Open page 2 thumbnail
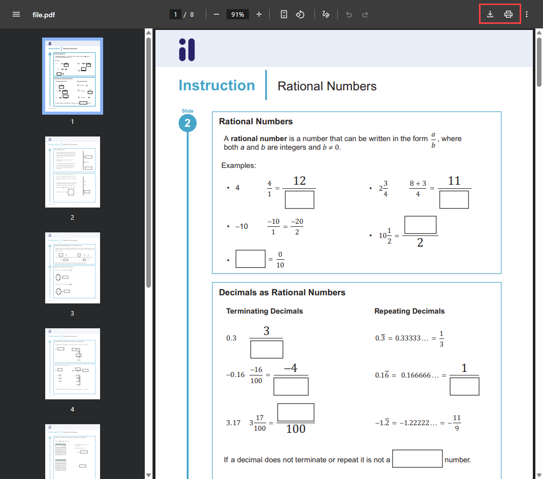This screenshot has width=543, height=479. click(72, 172)
